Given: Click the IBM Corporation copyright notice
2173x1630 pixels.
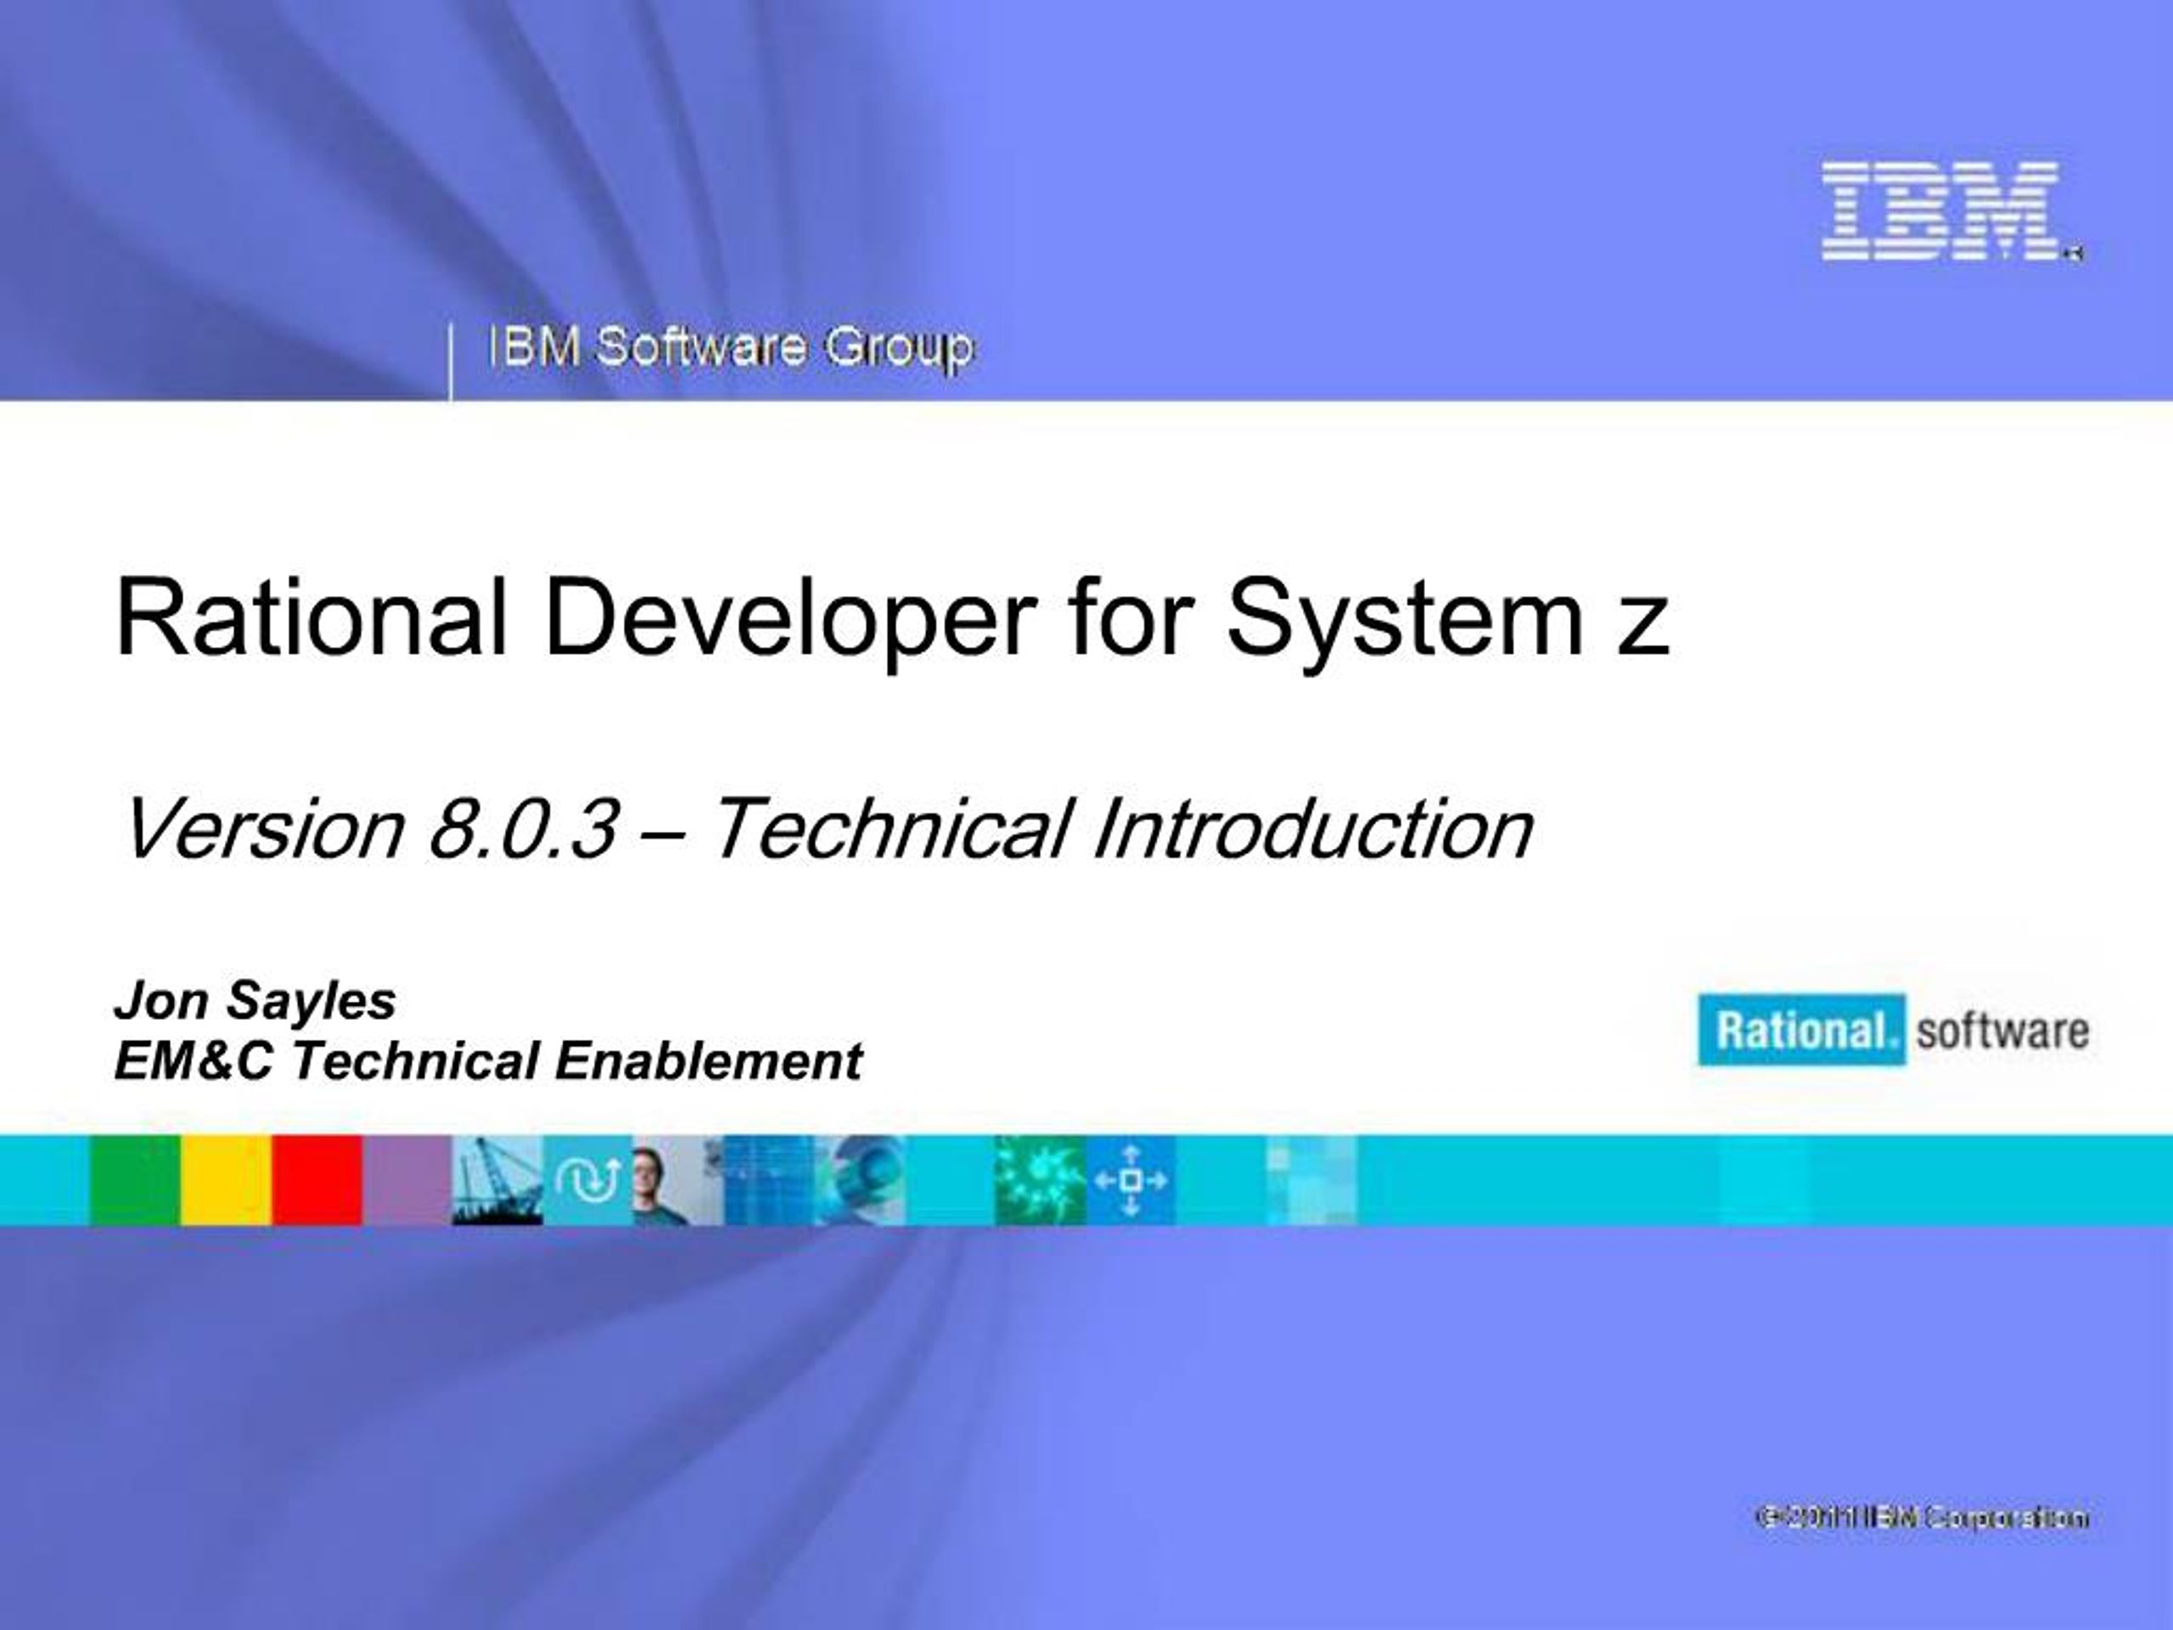Looking at the screenshot, I should (x=1922, y=1517).
